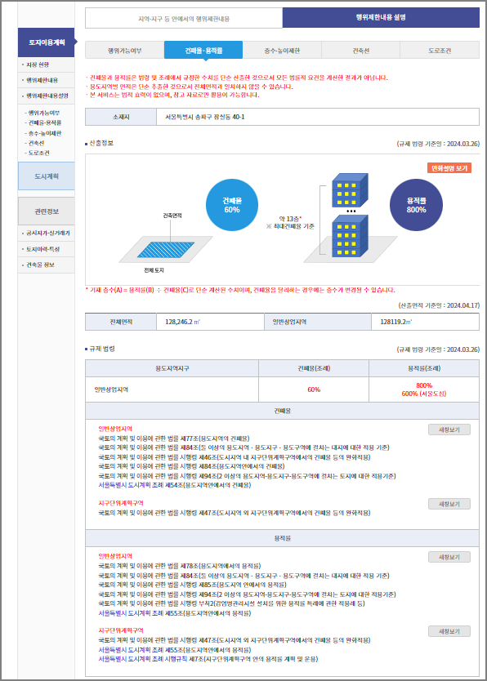Click the red 60% 건폐율(조례) table cell
The width and height of the screenshot is (487, 681).
pyautogui.click(x=314, y=389)
